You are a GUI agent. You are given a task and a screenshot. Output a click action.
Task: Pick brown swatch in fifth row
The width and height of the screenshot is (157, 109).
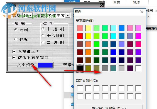(88, 60)
